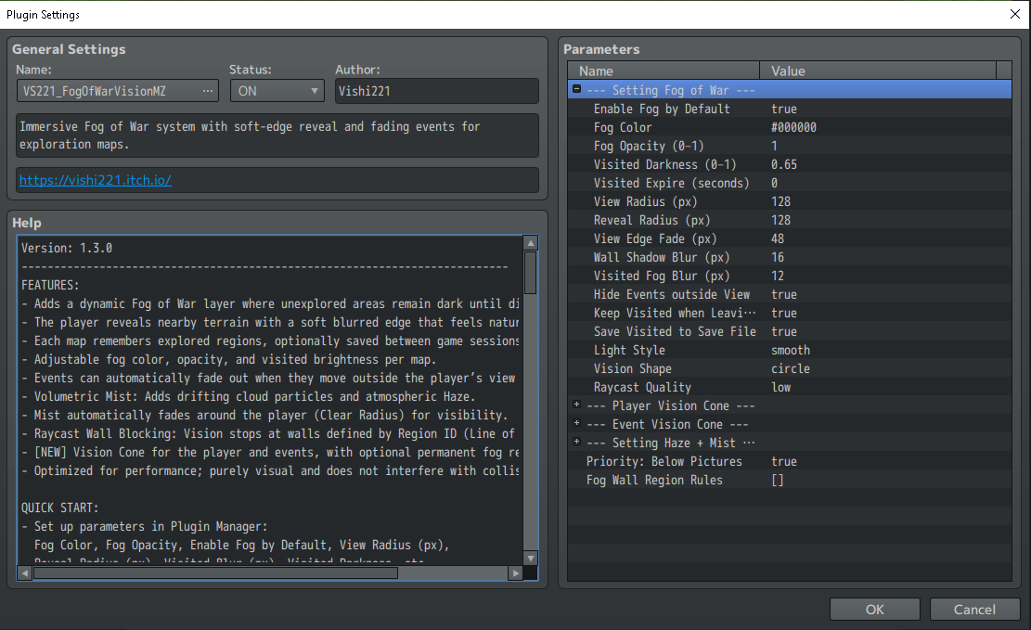Screen dimensions: 1031x630
Task: Click the Name column header
Action: click(x=664, y=71)
